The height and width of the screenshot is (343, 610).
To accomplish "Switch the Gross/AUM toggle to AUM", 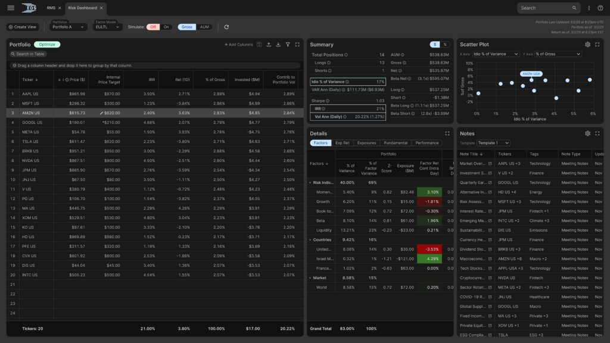I will click(204, 27).
